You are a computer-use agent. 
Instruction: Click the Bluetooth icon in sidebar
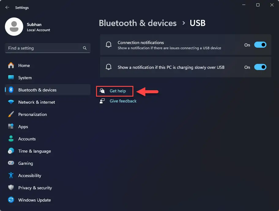[11, 90]
